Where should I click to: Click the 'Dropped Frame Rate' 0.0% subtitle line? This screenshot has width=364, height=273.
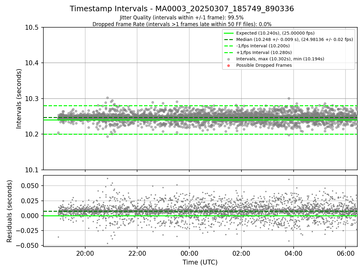click(x=182, y=24)
